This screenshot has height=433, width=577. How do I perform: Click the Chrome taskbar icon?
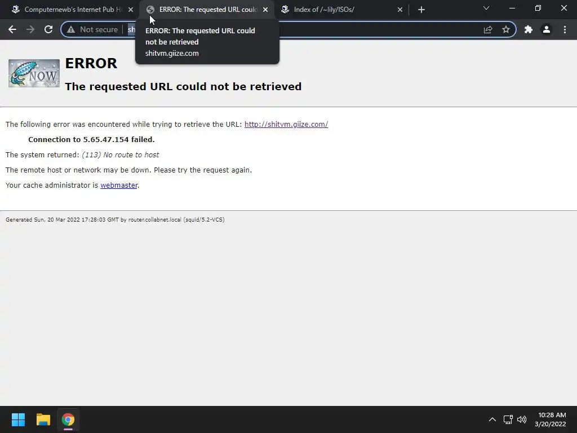click(x=68, y=419)
